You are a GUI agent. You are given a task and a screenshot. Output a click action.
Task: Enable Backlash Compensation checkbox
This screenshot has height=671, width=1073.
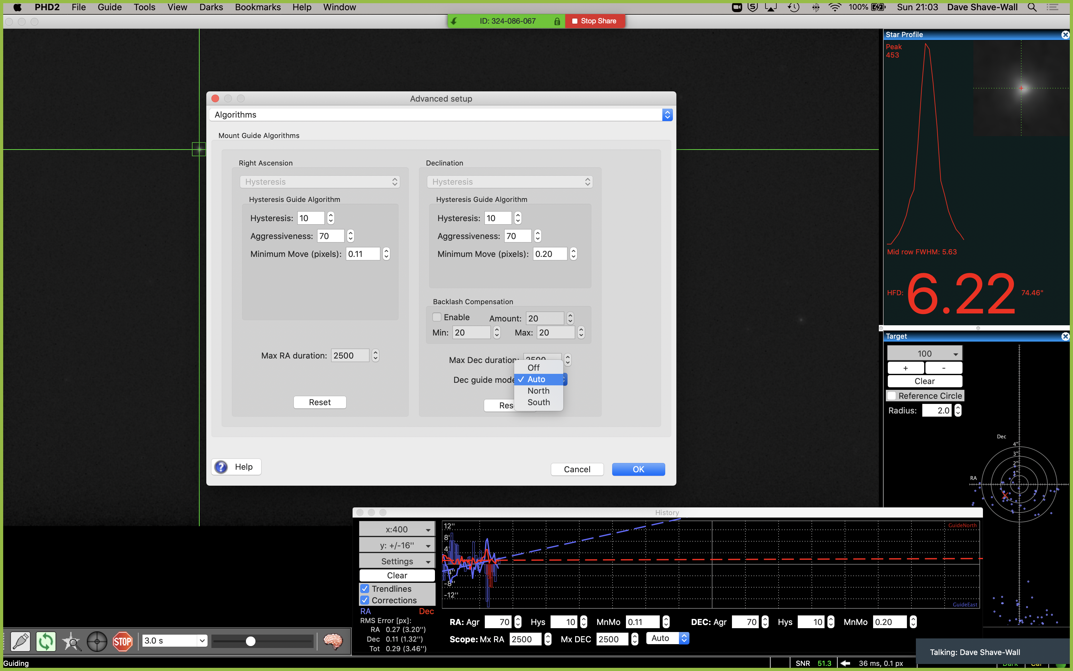[x=437, y=317]
